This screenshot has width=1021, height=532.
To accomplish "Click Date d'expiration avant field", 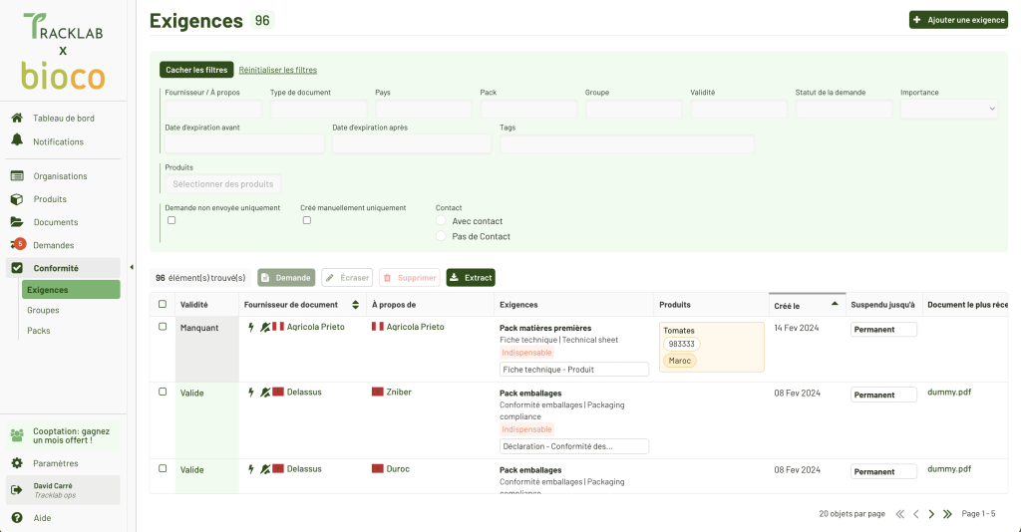I will [x=245, y=143].
